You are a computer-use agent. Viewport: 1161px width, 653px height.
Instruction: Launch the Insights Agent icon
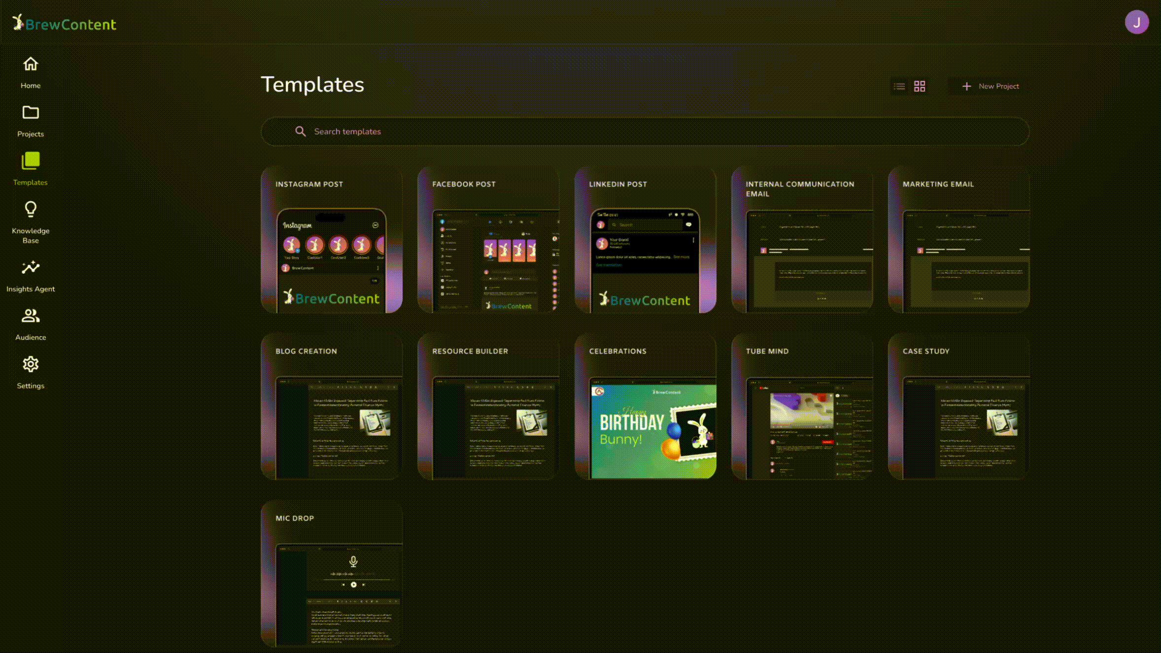tap(31, 267)
